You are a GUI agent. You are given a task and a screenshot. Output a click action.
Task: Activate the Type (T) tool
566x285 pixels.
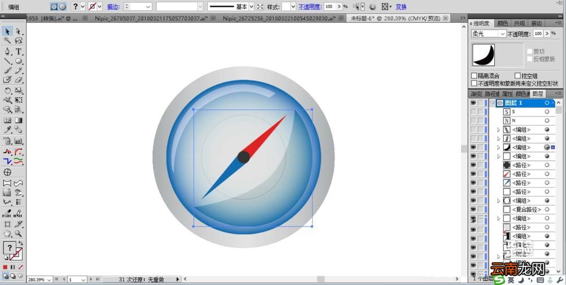click(x=19, y=51)
